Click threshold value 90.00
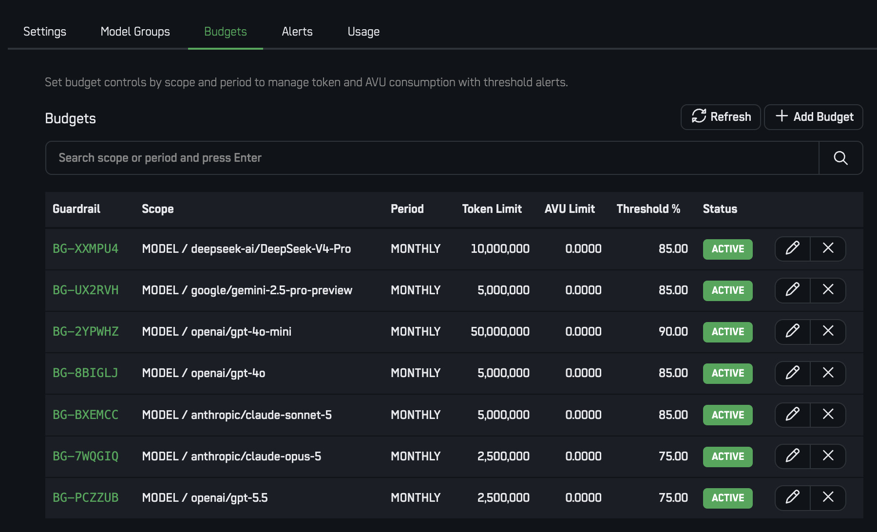This screenshot has height=532, width=877. point(673,332)
